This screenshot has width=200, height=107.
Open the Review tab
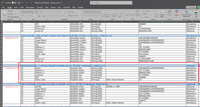53,8
